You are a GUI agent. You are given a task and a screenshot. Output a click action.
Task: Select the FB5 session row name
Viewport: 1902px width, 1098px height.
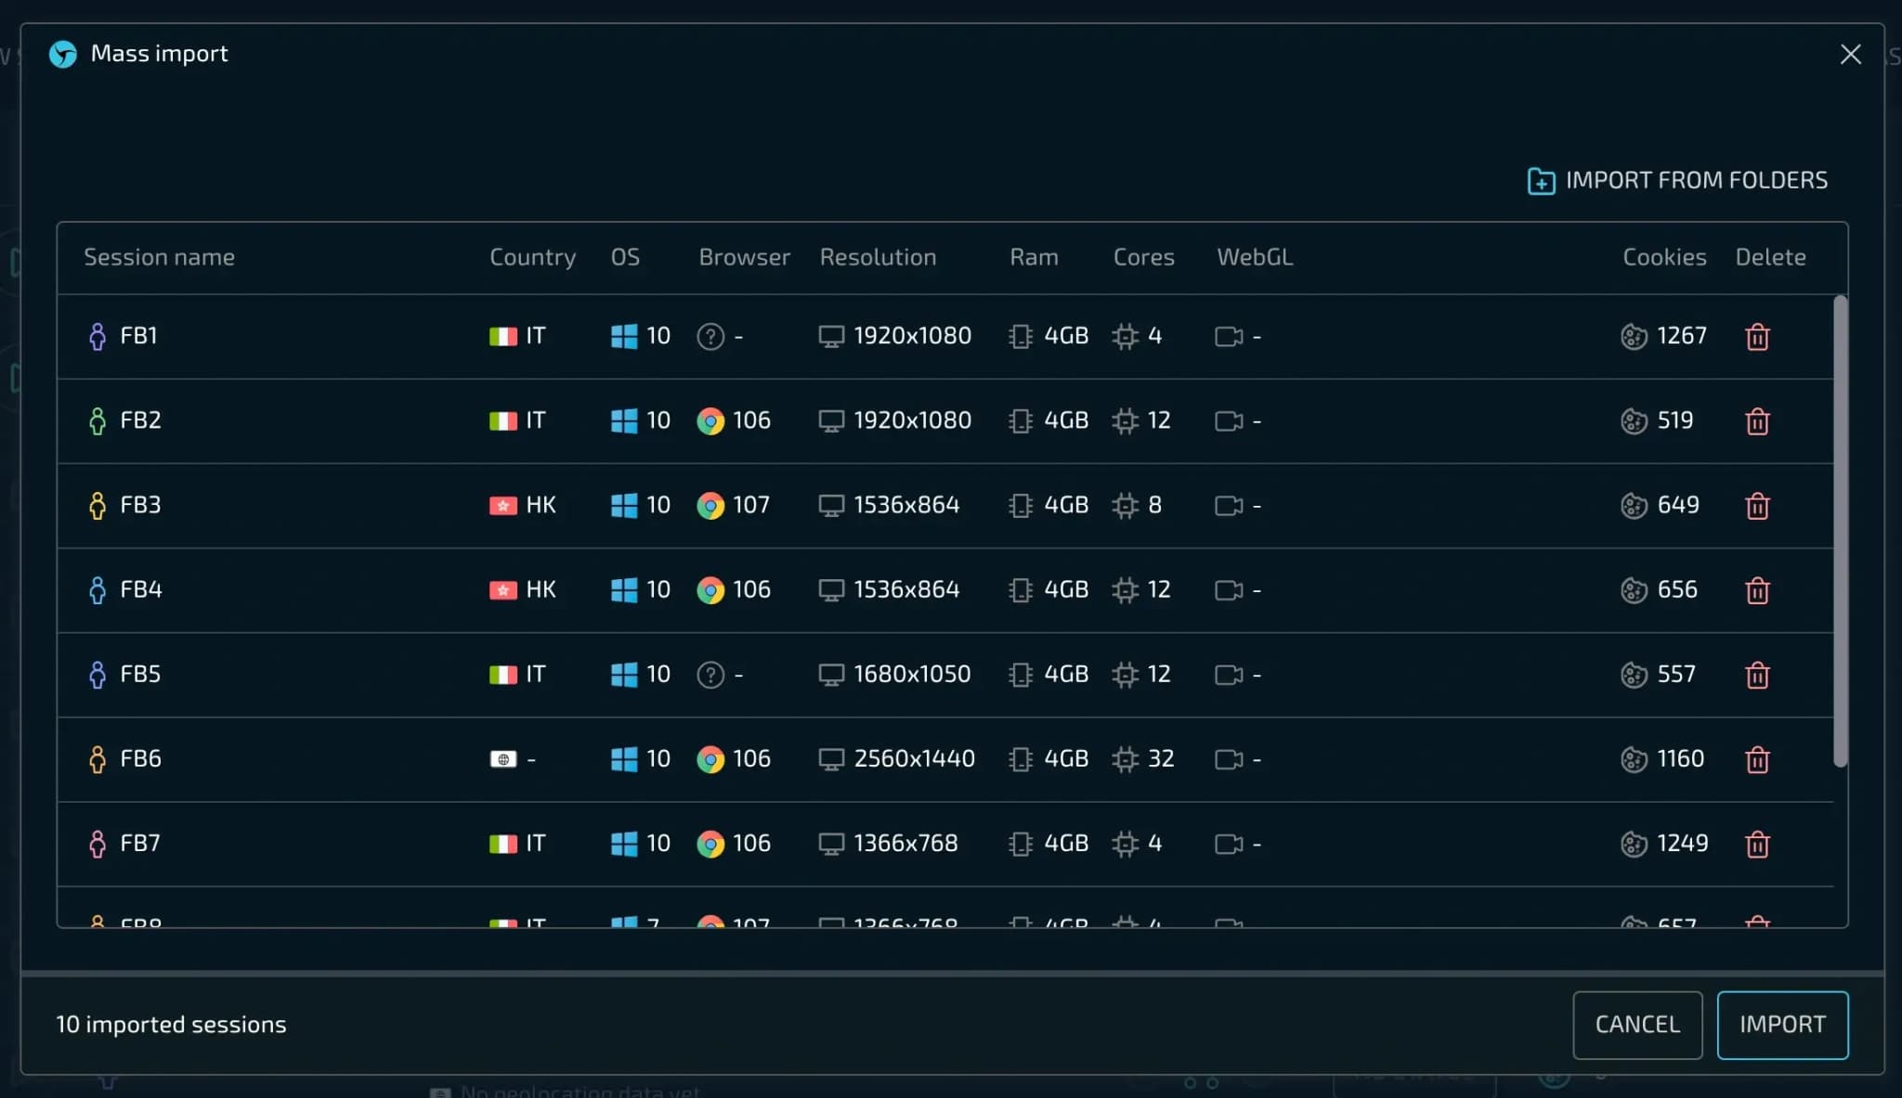pos(140,675)
